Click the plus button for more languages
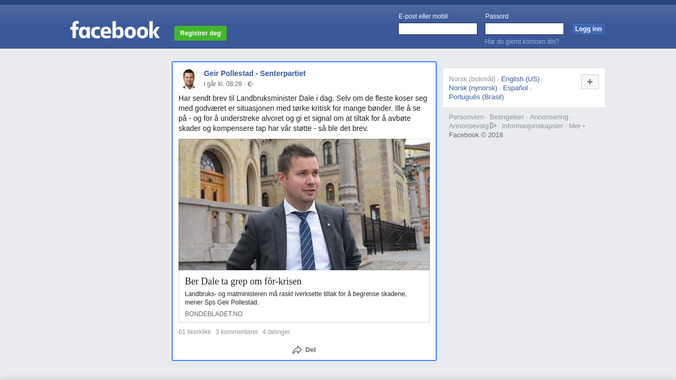676x380 pixels. [x=590, y=82]
